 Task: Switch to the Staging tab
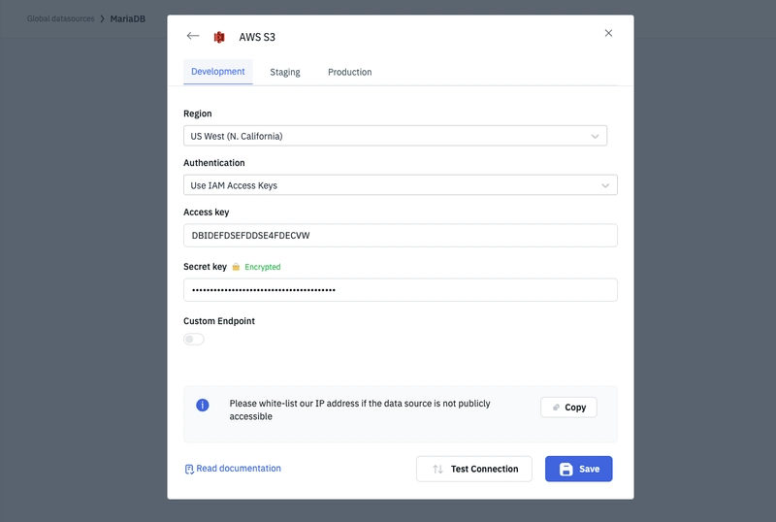[285, 73]
